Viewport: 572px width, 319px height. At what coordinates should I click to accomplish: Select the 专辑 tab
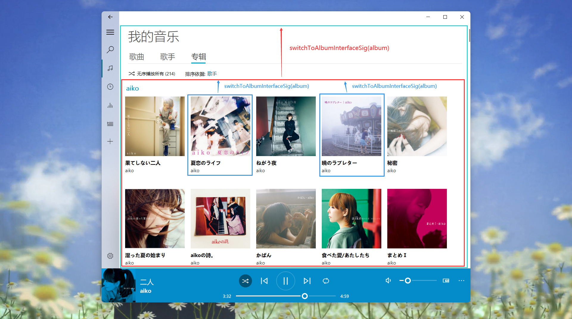[199, 57]
